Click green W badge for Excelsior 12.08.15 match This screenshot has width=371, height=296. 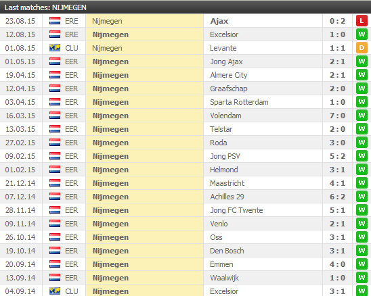point(362,34)
